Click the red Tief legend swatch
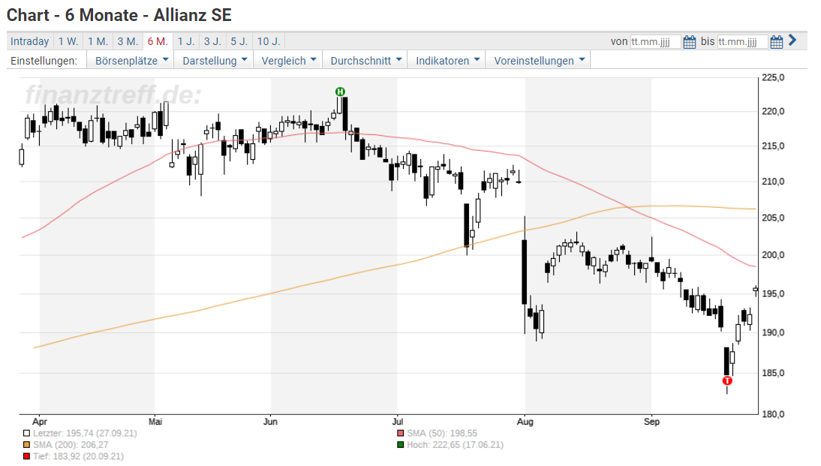This screenshot has width=821, height=466. pos(27,456)
